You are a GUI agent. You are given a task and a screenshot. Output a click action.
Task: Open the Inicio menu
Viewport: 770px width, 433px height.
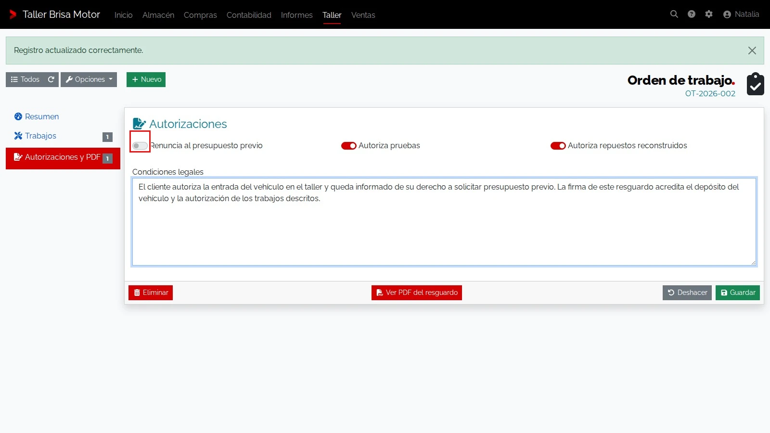point(124,15)
